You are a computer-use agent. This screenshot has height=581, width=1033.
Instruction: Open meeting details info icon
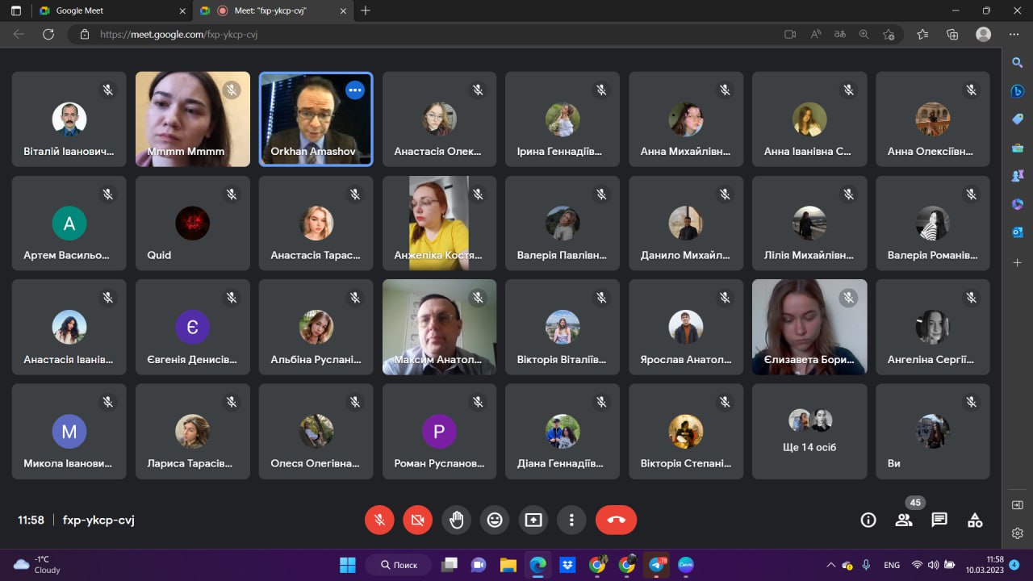click(x=868, y=520)
